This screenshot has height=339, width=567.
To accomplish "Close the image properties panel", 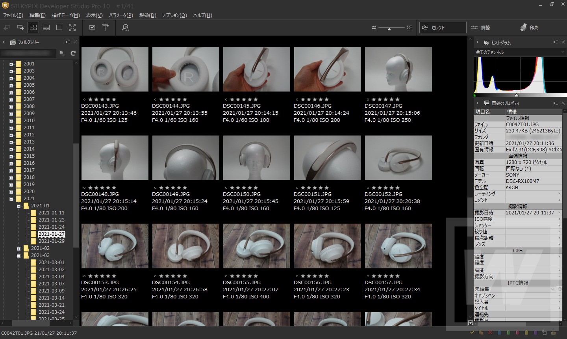I will pyautogui.click(x=563, y=103).
